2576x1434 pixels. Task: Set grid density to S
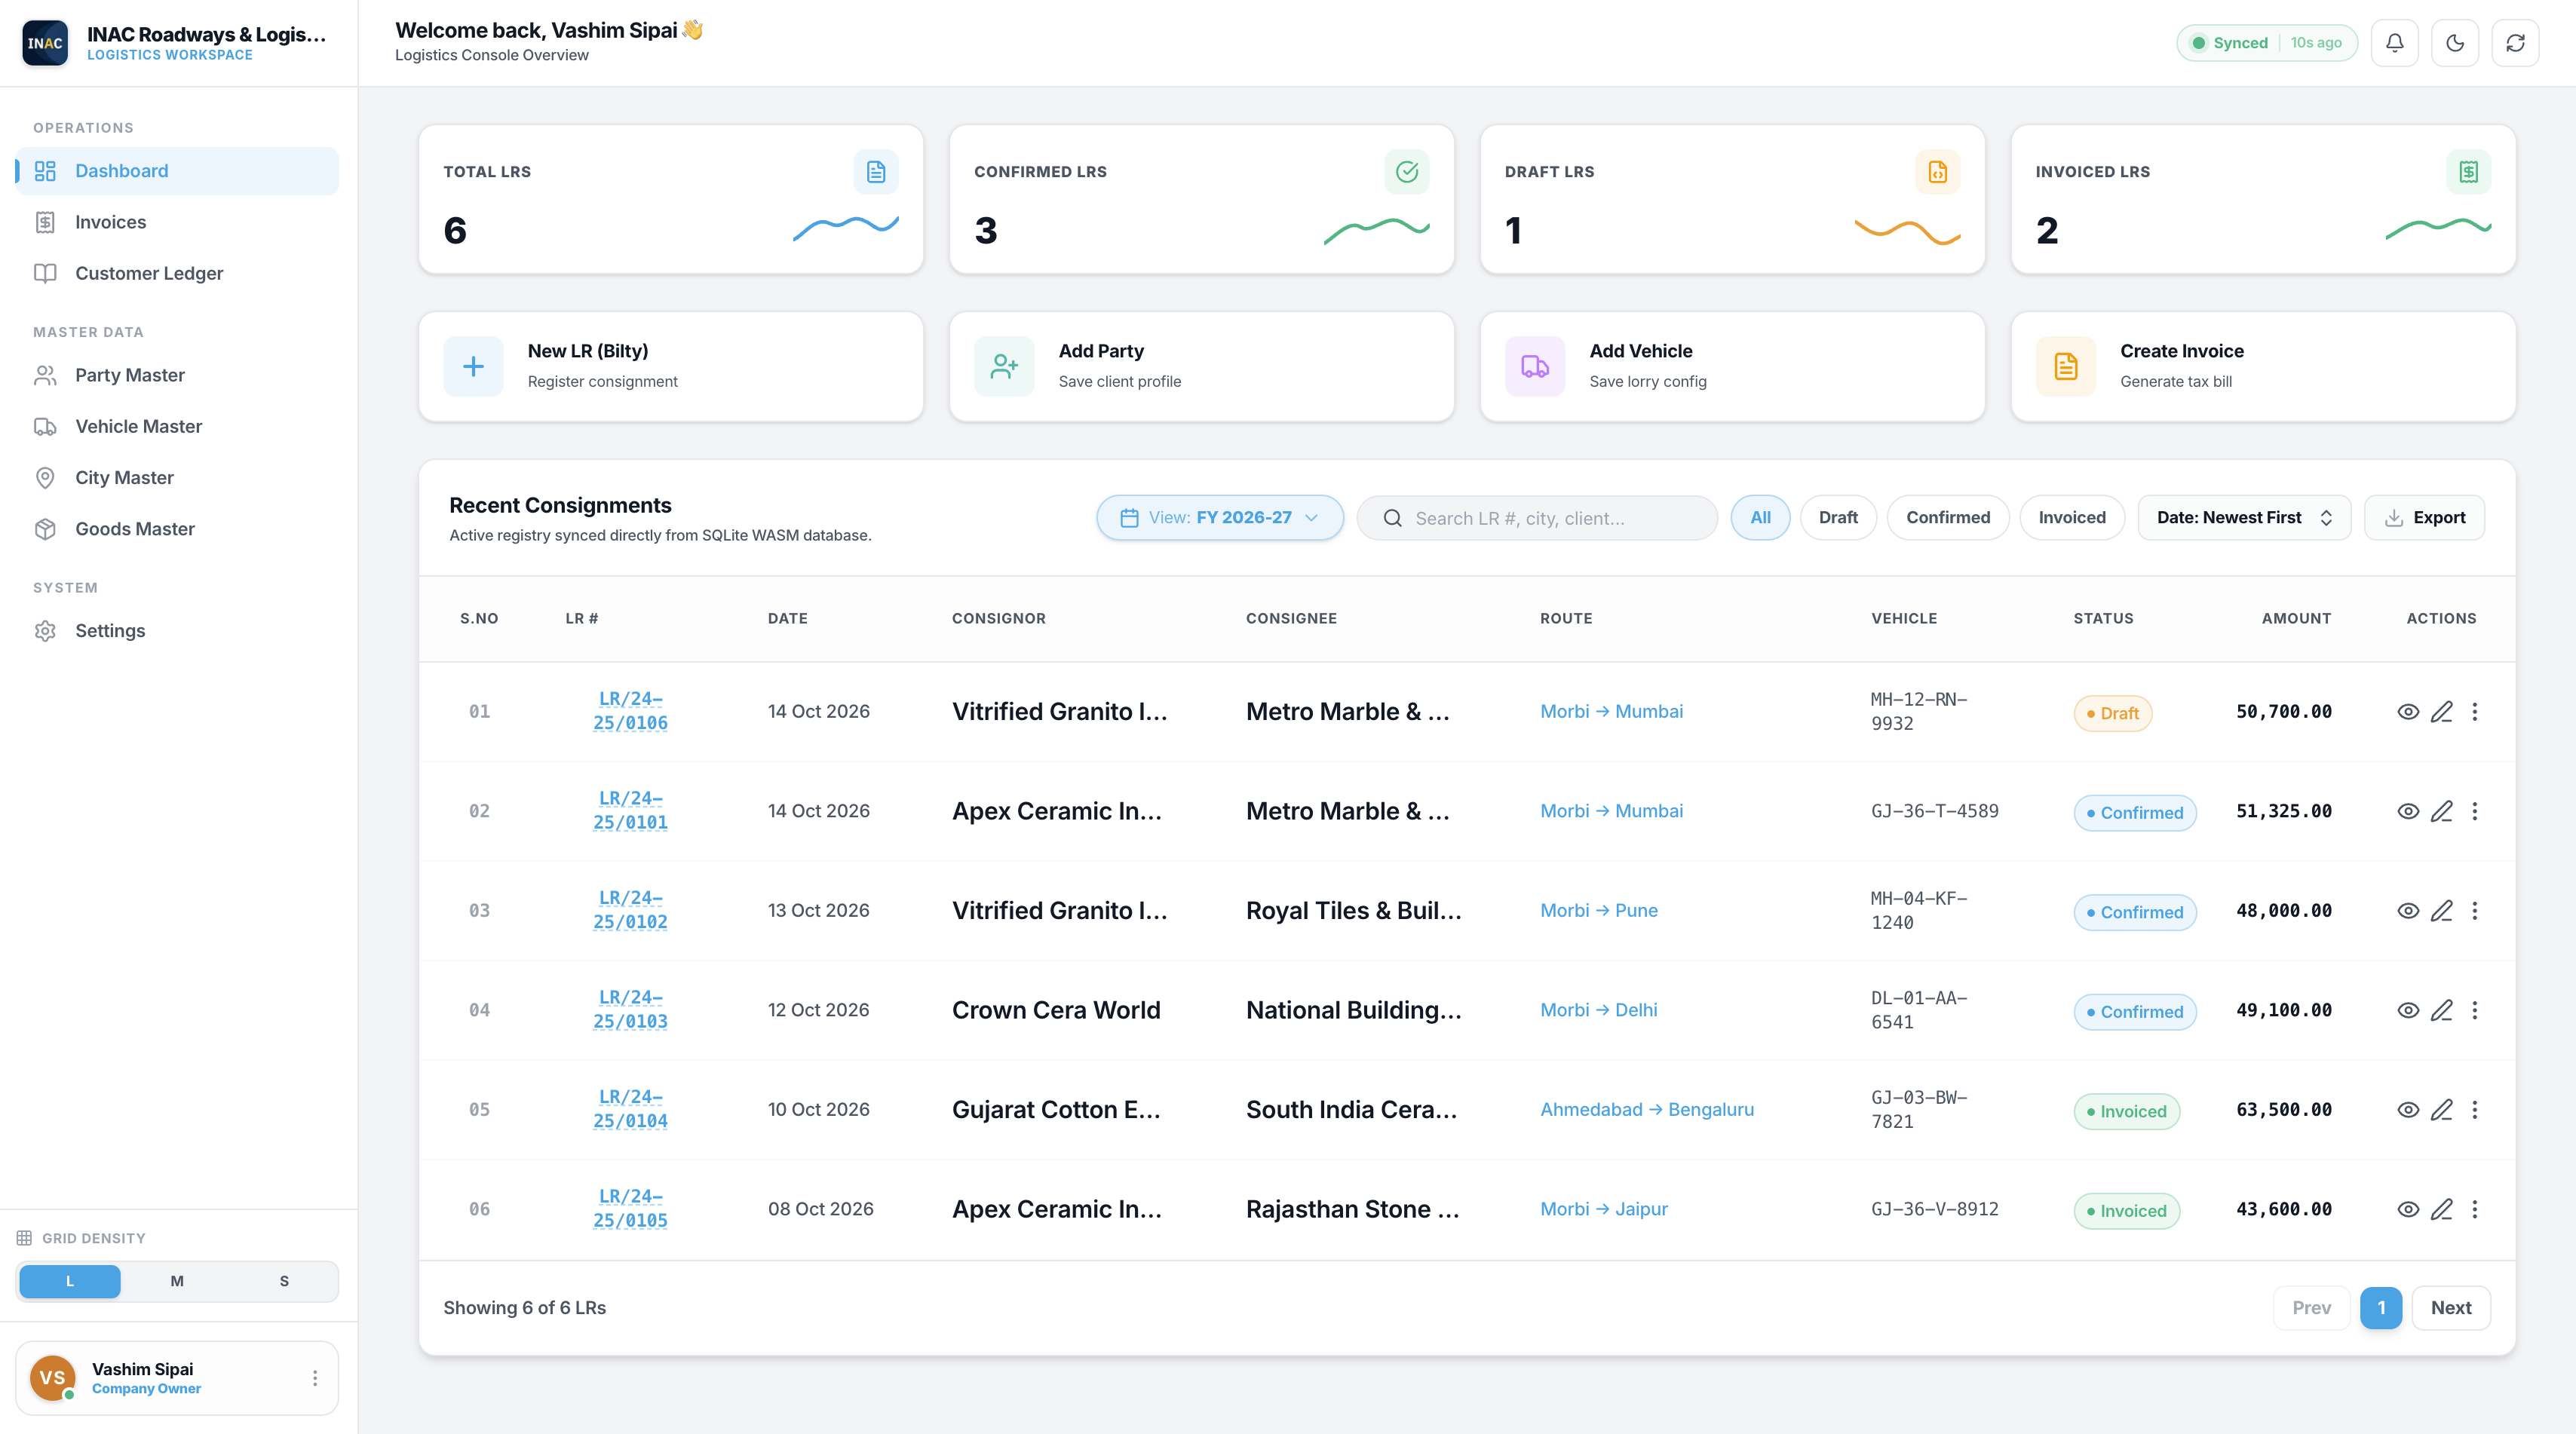[284, 1281]
